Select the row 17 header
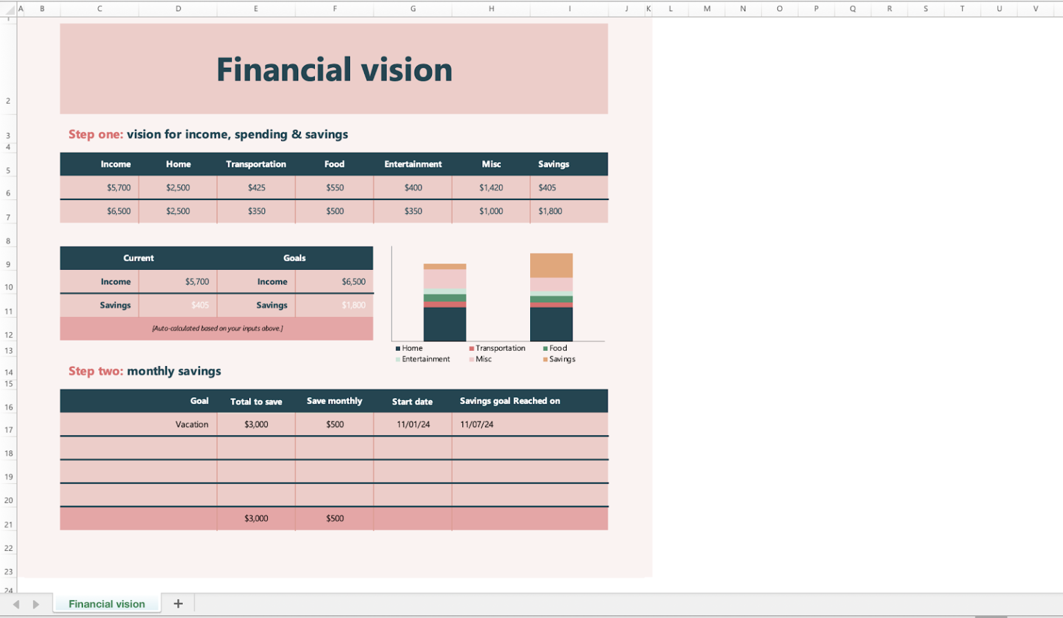The width and height of the screenshot is (1063, 618). [x=8, y=429]
